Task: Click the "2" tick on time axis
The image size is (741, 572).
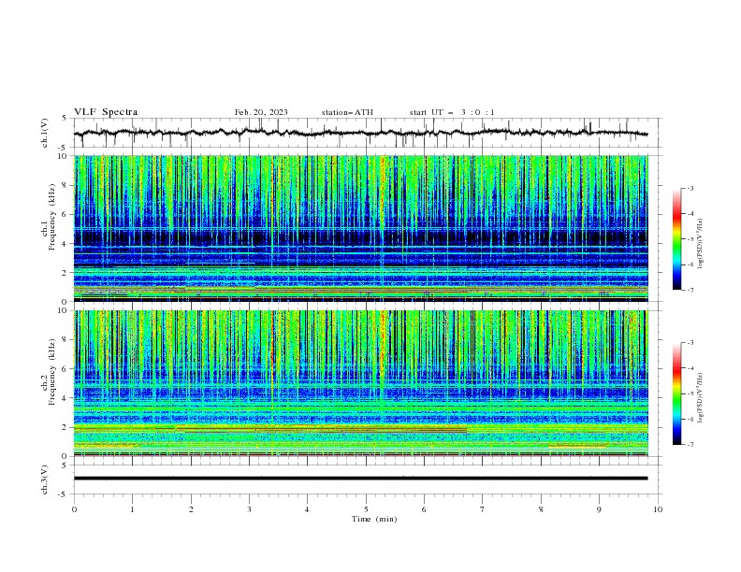Action: point(191,509)
